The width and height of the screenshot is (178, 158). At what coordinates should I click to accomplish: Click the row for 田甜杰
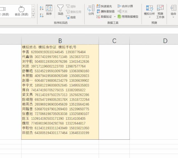click(56, 133)
